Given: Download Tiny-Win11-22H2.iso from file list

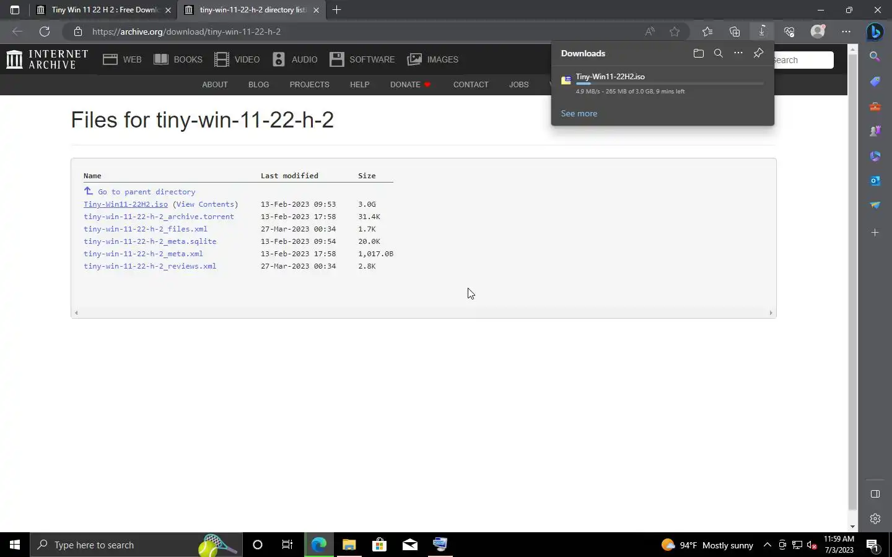Looking at the screenshot, I should pyautogui.click(x=126, y=204).
